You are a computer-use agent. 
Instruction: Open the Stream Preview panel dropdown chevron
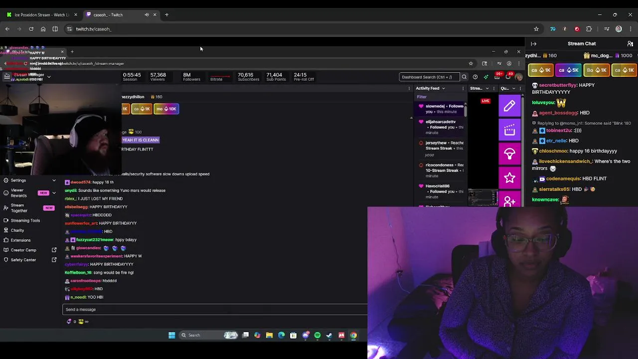click(x=487, y=88)
